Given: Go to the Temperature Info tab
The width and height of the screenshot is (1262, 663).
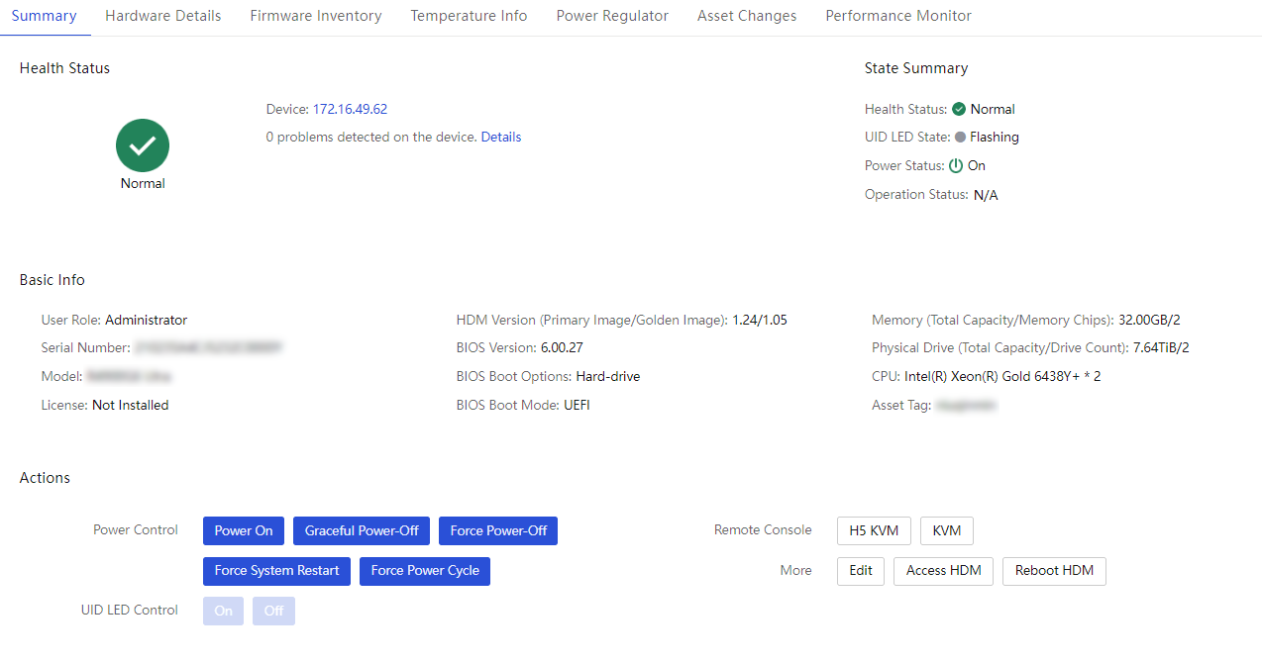Looking at the screenshot, I should 469,16.
